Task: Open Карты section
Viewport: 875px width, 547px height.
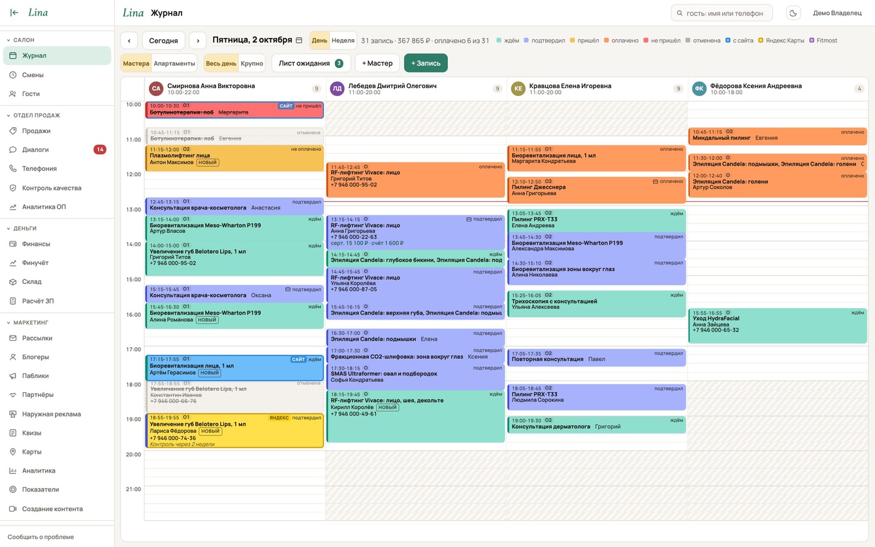Action: point(57,452)
